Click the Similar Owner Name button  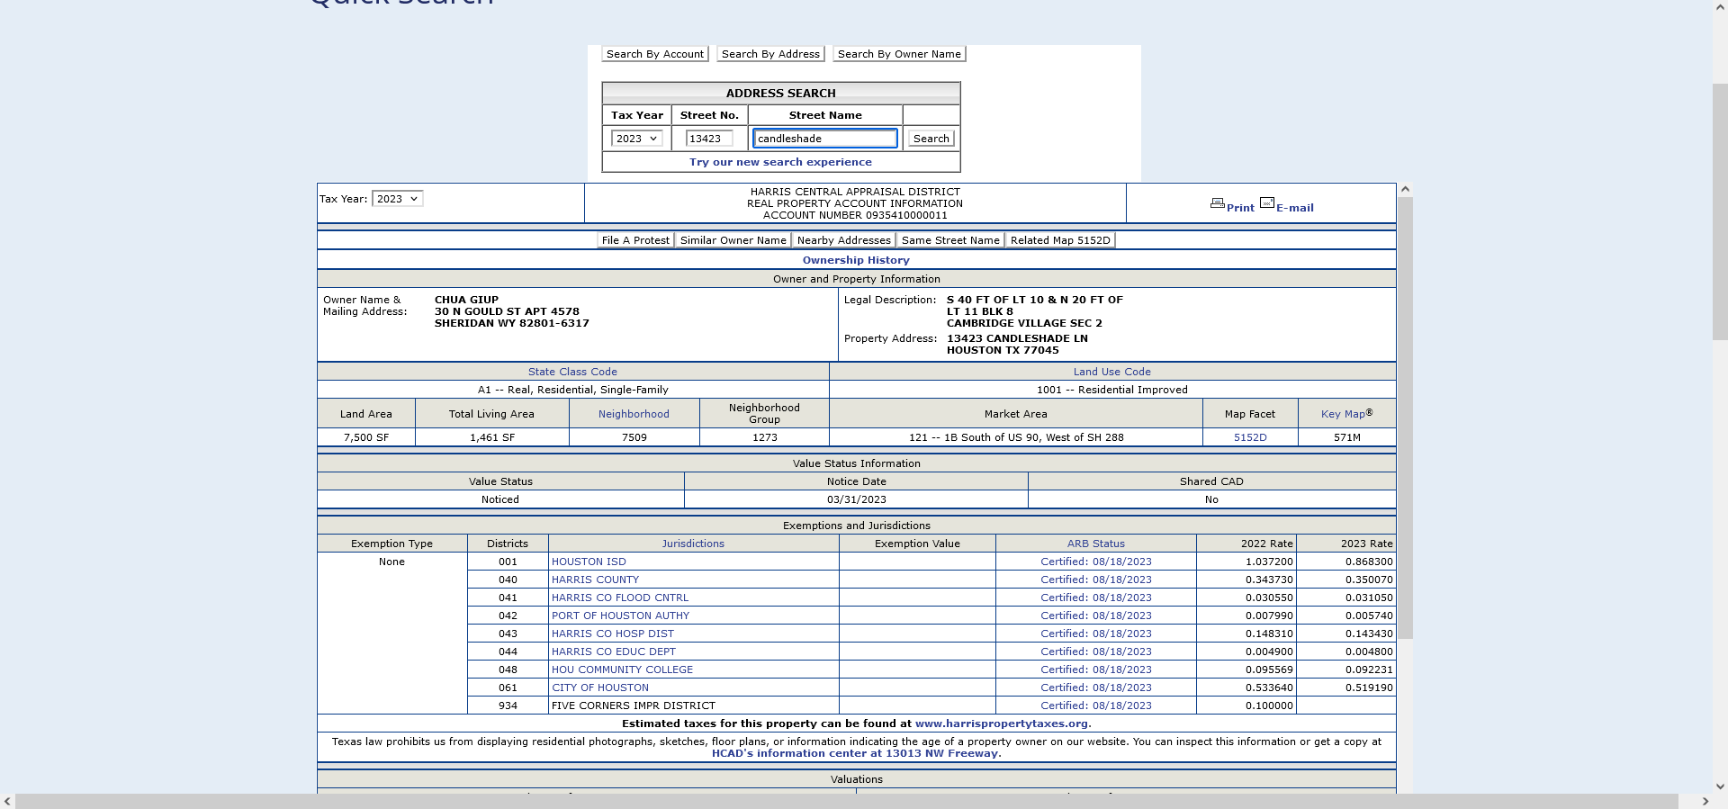coord(733,240)
